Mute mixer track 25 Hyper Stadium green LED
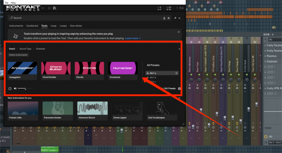 pyautogui.click(x=207, y=74)
